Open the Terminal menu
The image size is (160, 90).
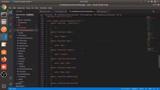(x=43, y=8)
